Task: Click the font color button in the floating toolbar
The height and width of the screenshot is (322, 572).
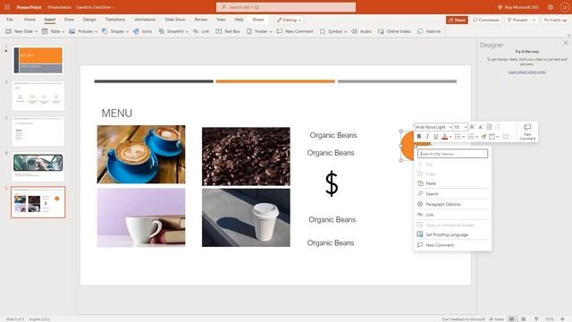Action: 444,137
